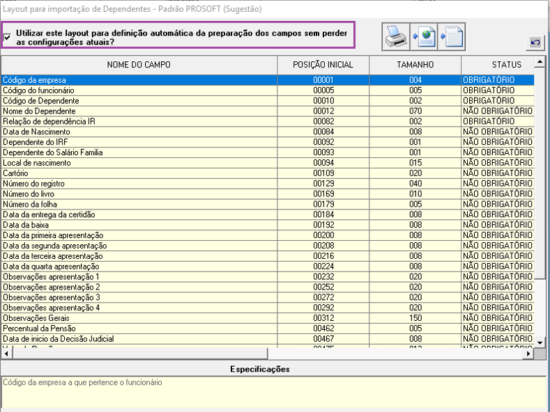Viewport: 550px width, 412px height.
Task: Select row 'Número da folha'
Action: point(268,204)
